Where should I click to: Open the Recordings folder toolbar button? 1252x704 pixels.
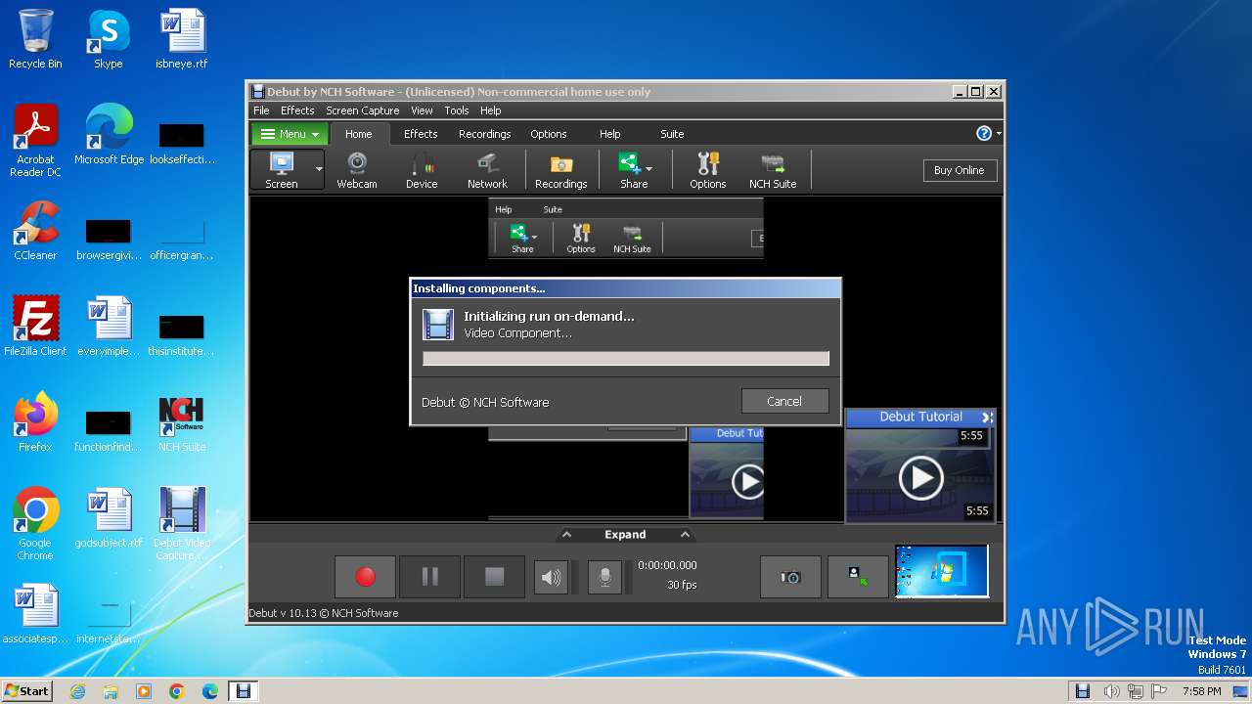click(561, 170)
